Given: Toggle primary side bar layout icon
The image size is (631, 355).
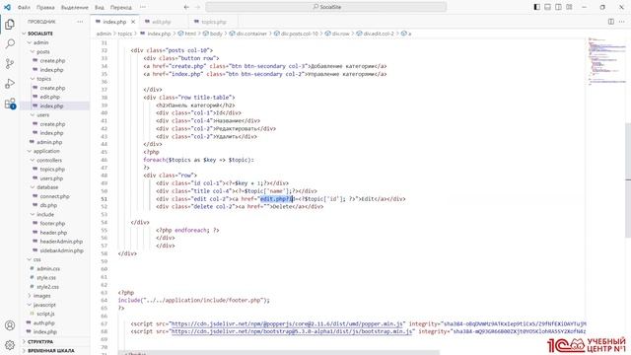Looking at the screenshot, I should [x=536, y=7].
